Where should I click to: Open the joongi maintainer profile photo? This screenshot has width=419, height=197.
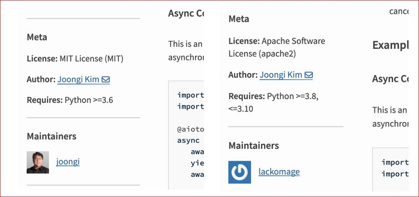(38, 162)
